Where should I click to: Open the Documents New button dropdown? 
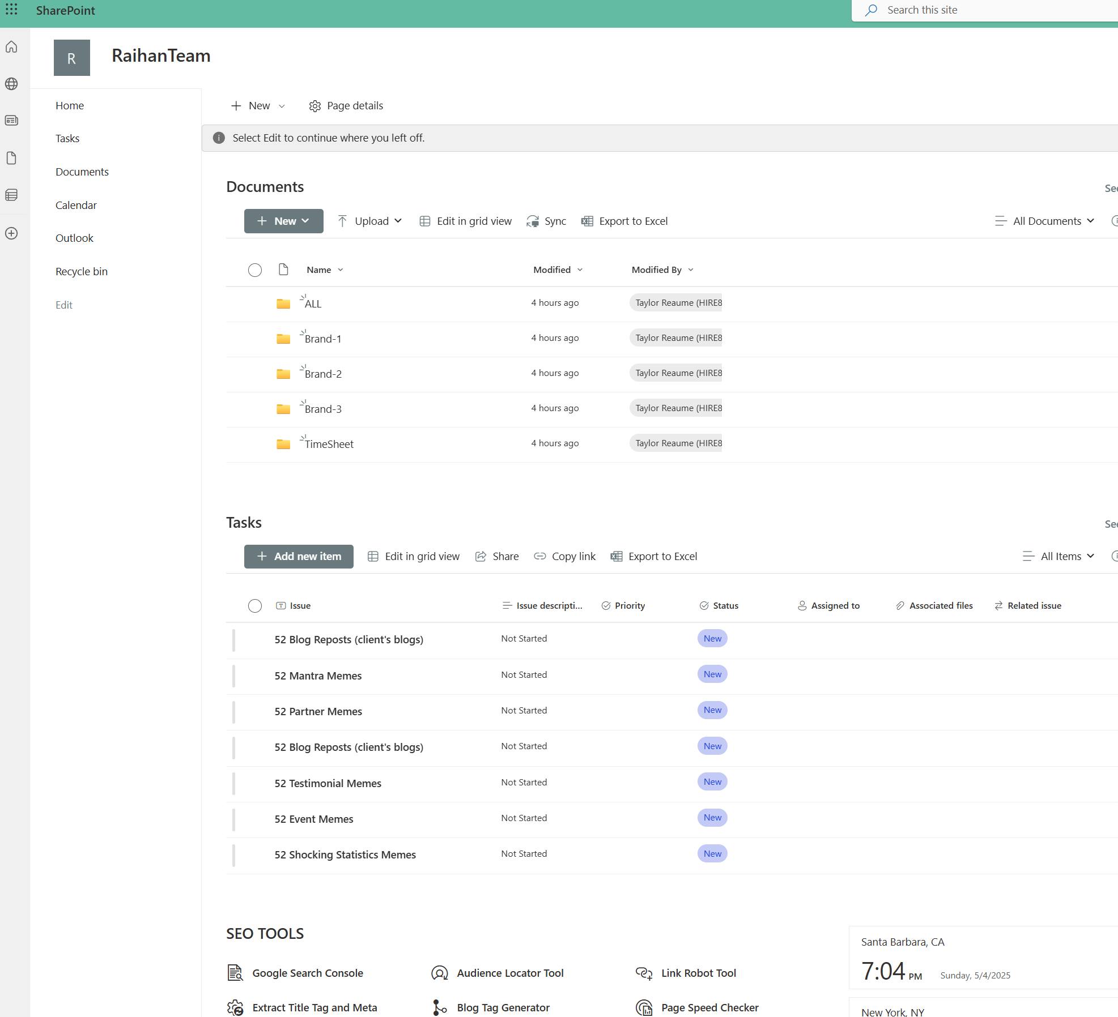[x=284, y=221]
